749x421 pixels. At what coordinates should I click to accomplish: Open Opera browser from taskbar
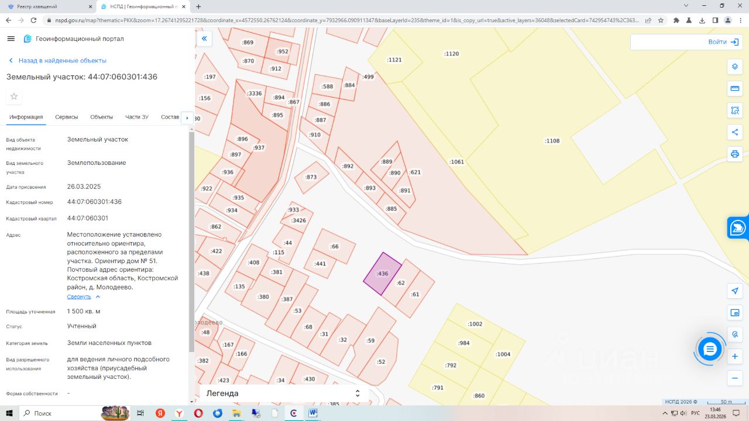pyautogui.click(x=198, y=413)
